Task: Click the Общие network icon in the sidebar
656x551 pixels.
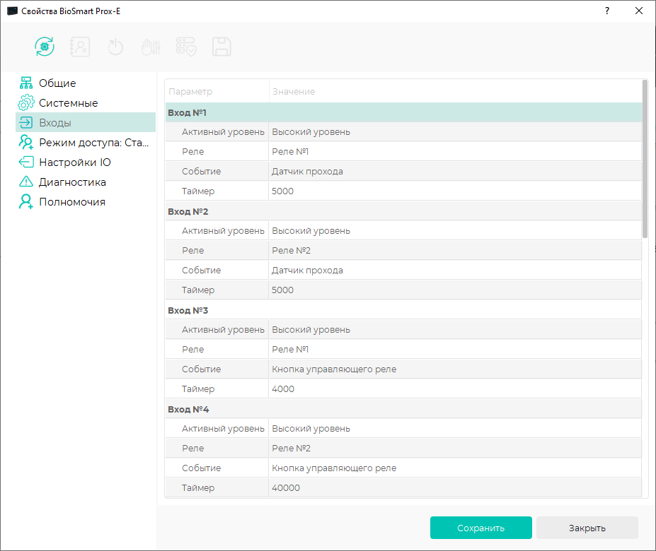Action: point(26,83)
